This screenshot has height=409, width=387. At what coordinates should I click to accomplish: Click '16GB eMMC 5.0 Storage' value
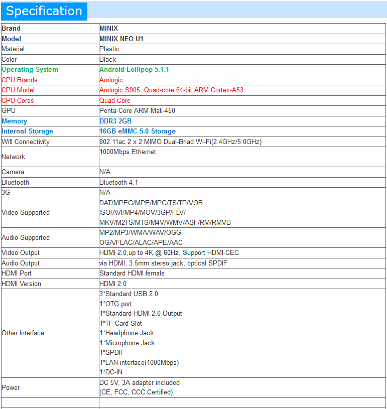click(138, 131)
